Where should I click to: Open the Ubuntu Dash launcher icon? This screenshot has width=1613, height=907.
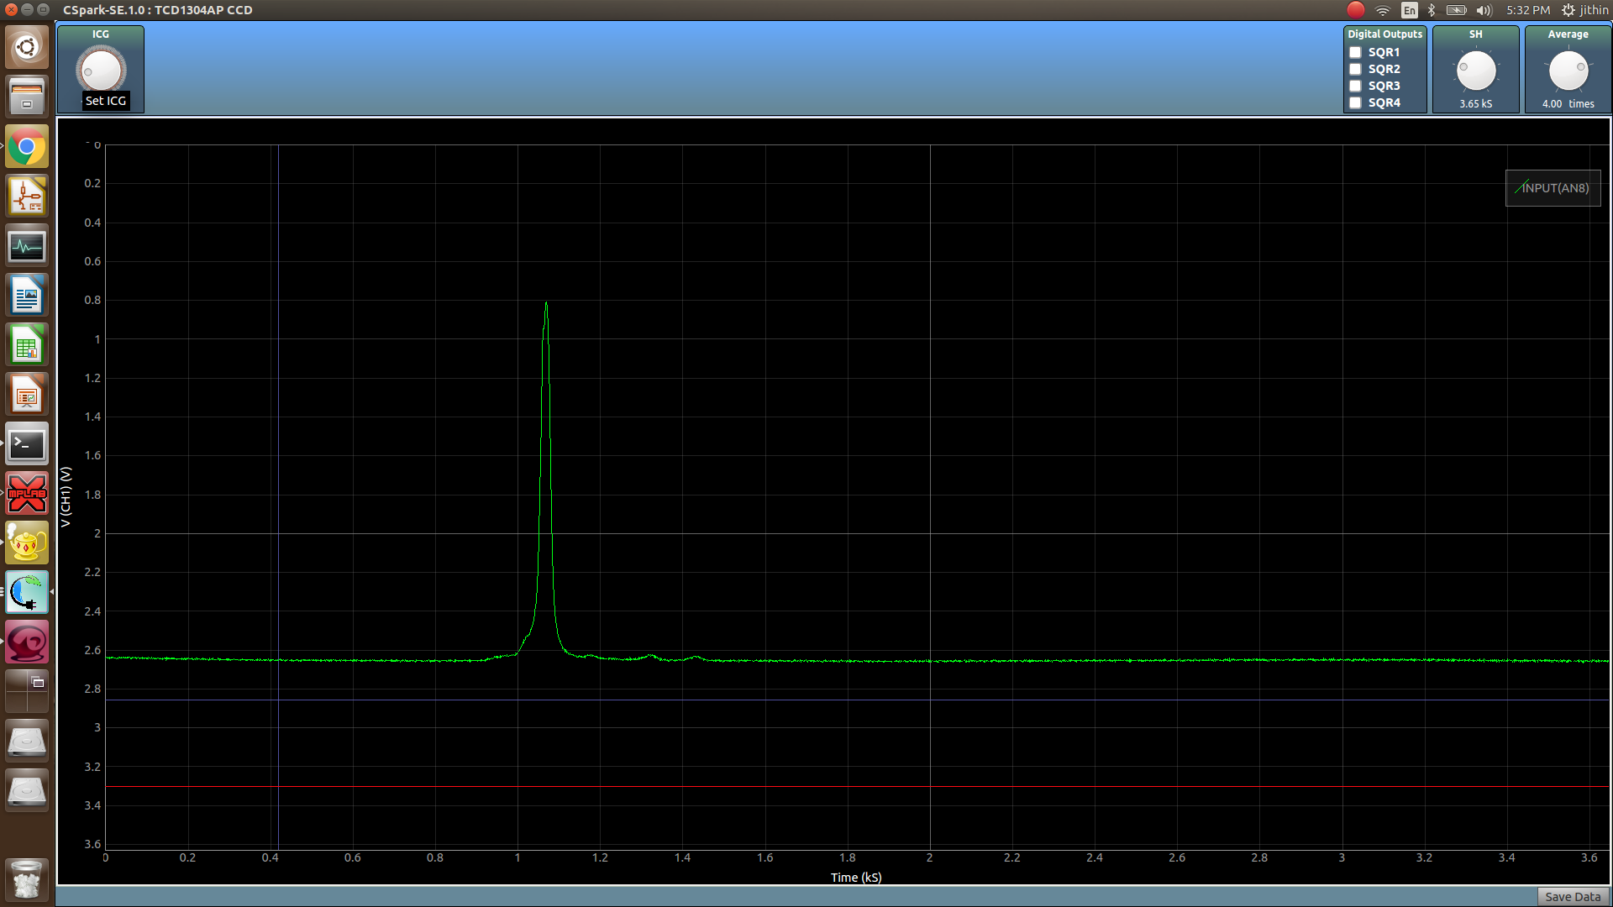click(27, 47)
